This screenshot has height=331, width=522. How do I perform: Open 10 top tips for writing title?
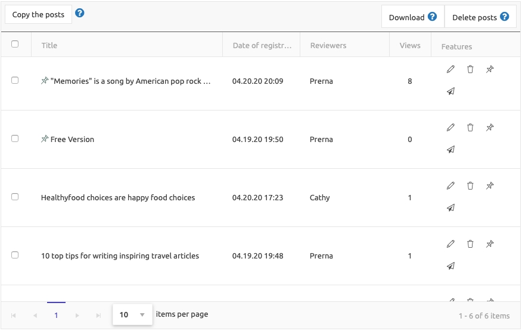click(x=120, y=256)
